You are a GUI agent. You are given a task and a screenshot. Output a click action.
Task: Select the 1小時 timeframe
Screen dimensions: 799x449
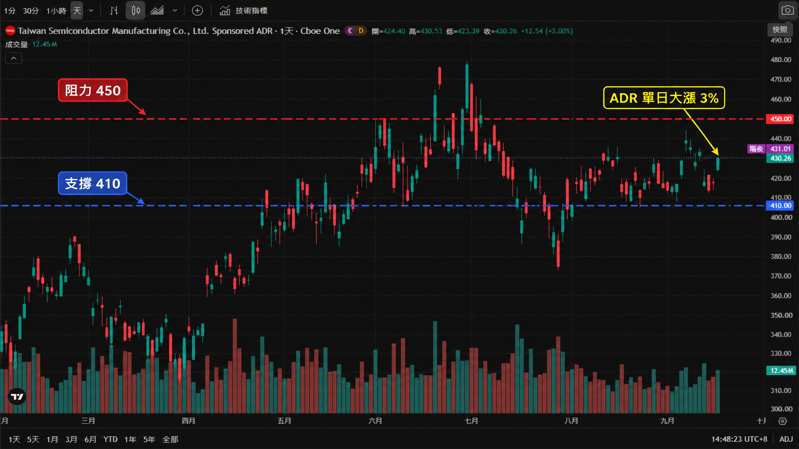click(x=56, y=11)
